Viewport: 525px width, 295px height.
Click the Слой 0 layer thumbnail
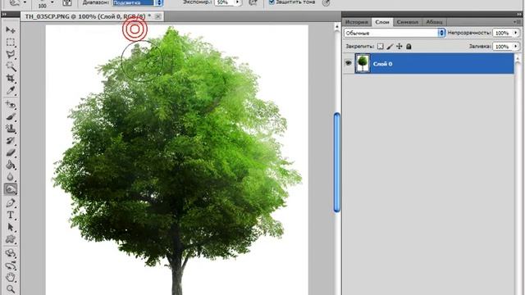click(363, 63)
